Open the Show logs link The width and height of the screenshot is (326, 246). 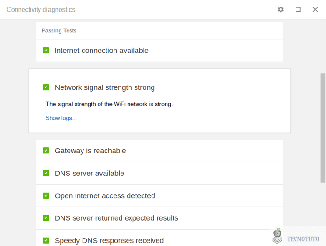(x=61, y=118)
